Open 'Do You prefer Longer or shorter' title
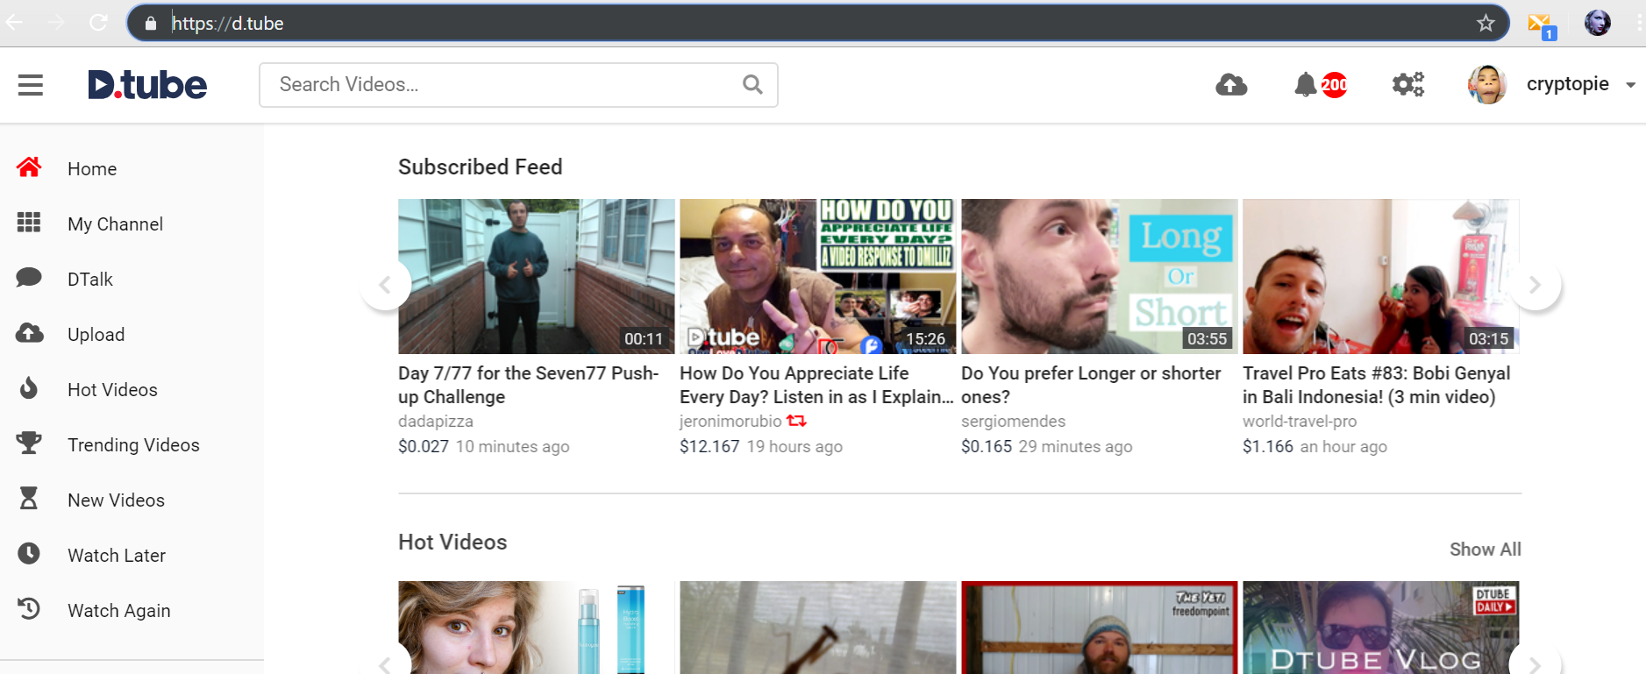This screenshot has height=674, width=1646. tap(1091, 385)
